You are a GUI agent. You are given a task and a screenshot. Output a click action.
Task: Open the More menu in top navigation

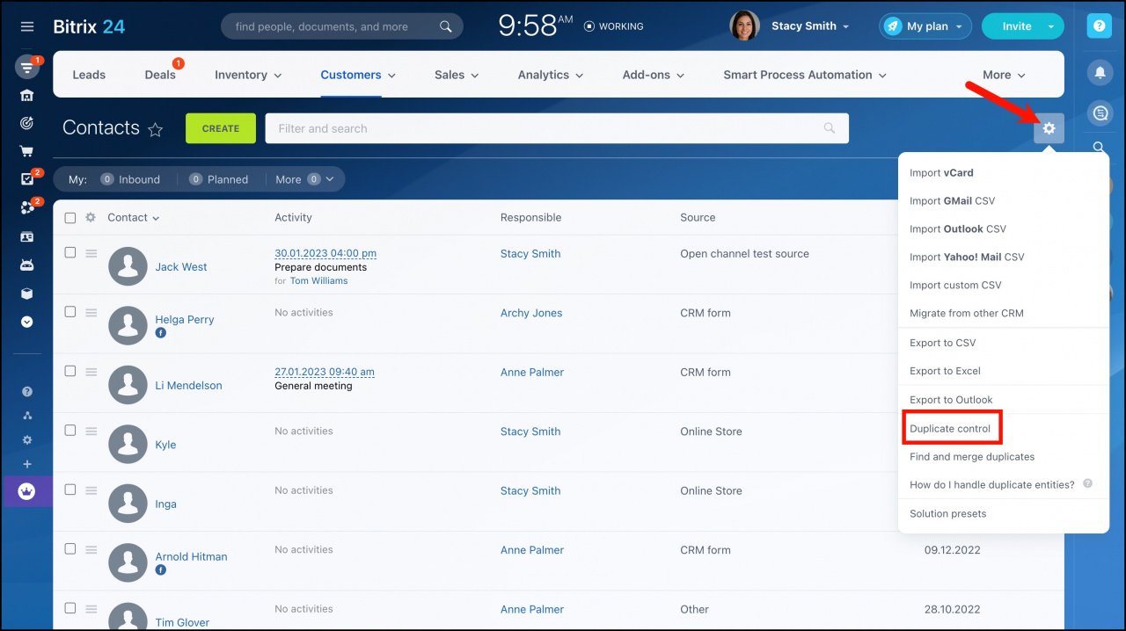coord(1004,75)
